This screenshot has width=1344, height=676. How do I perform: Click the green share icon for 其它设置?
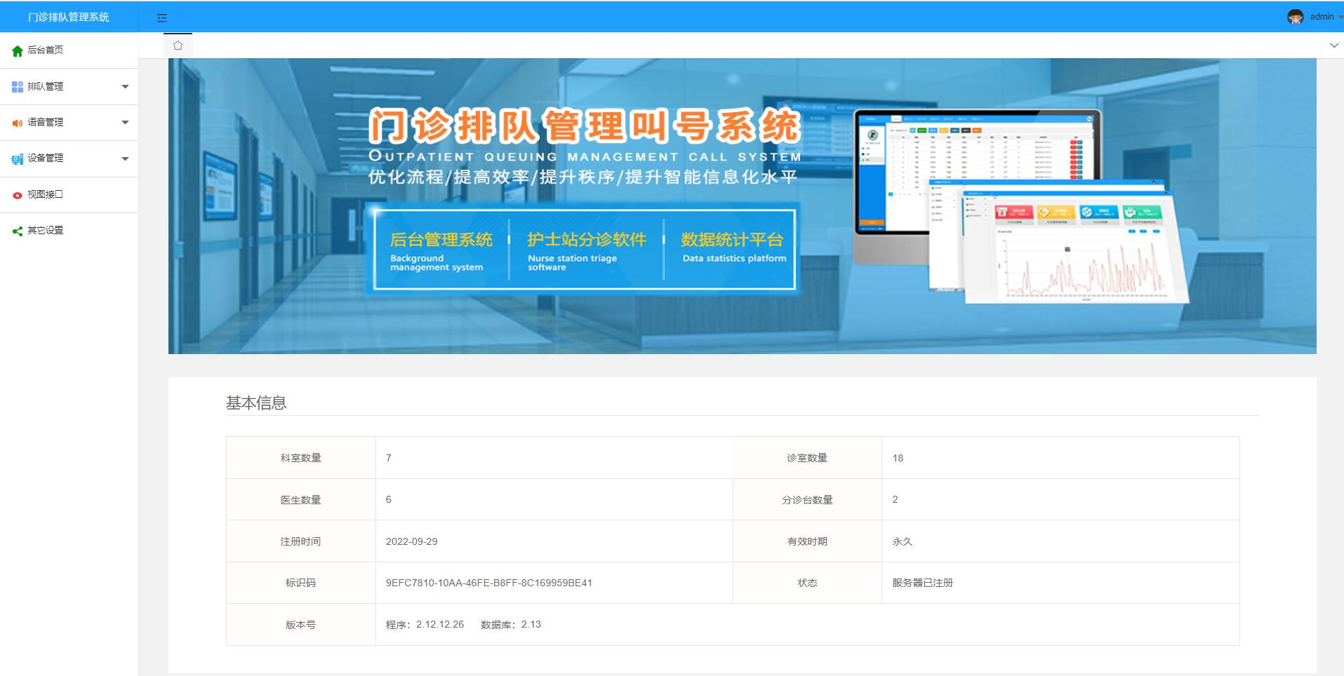click(18, 231)
